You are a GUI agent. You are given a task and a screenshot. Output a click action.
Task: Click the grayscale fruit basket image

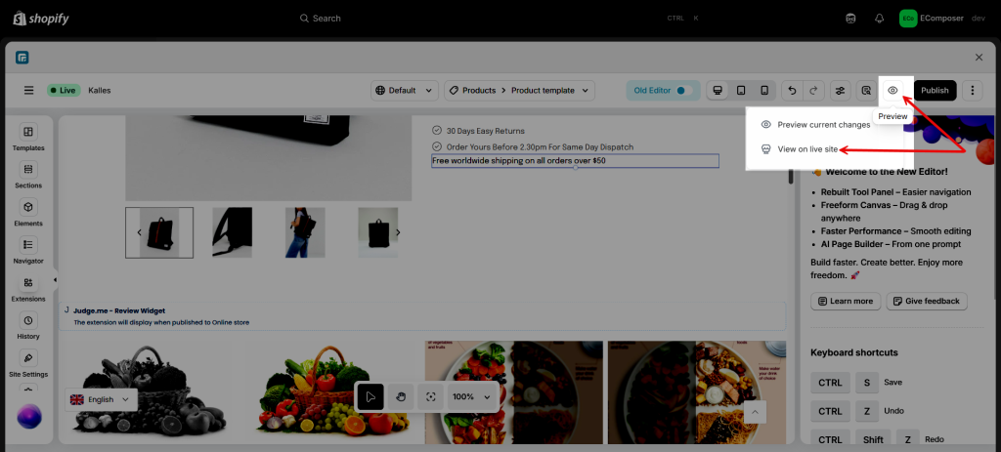pyautogui.click(x=150, y=392)
